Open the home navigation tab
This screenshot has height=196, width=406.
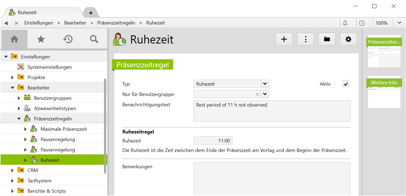tap(14, 39)
